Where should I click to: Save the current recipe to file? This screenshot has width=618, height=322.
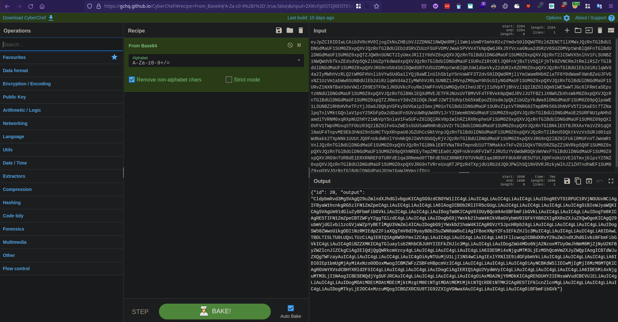279,30
